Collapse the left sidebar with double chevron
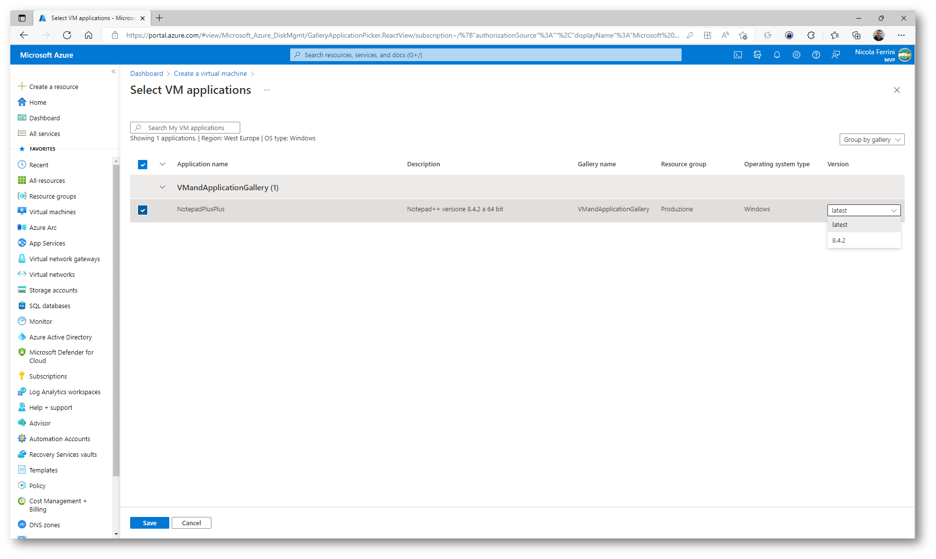This screenshot has height=559, width=936. click(x=114, y=71)
